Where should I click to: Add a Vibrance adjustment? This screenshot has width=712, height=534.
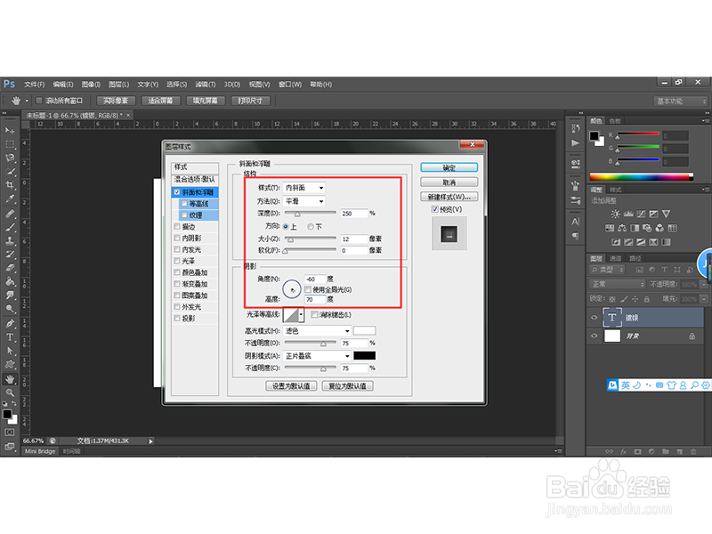point(666,214)
